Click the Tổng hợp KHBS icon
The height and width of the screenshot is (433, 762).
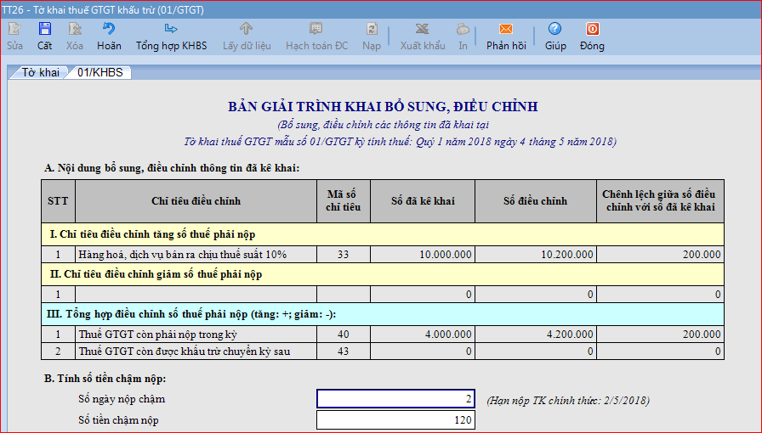coord(171,29)
